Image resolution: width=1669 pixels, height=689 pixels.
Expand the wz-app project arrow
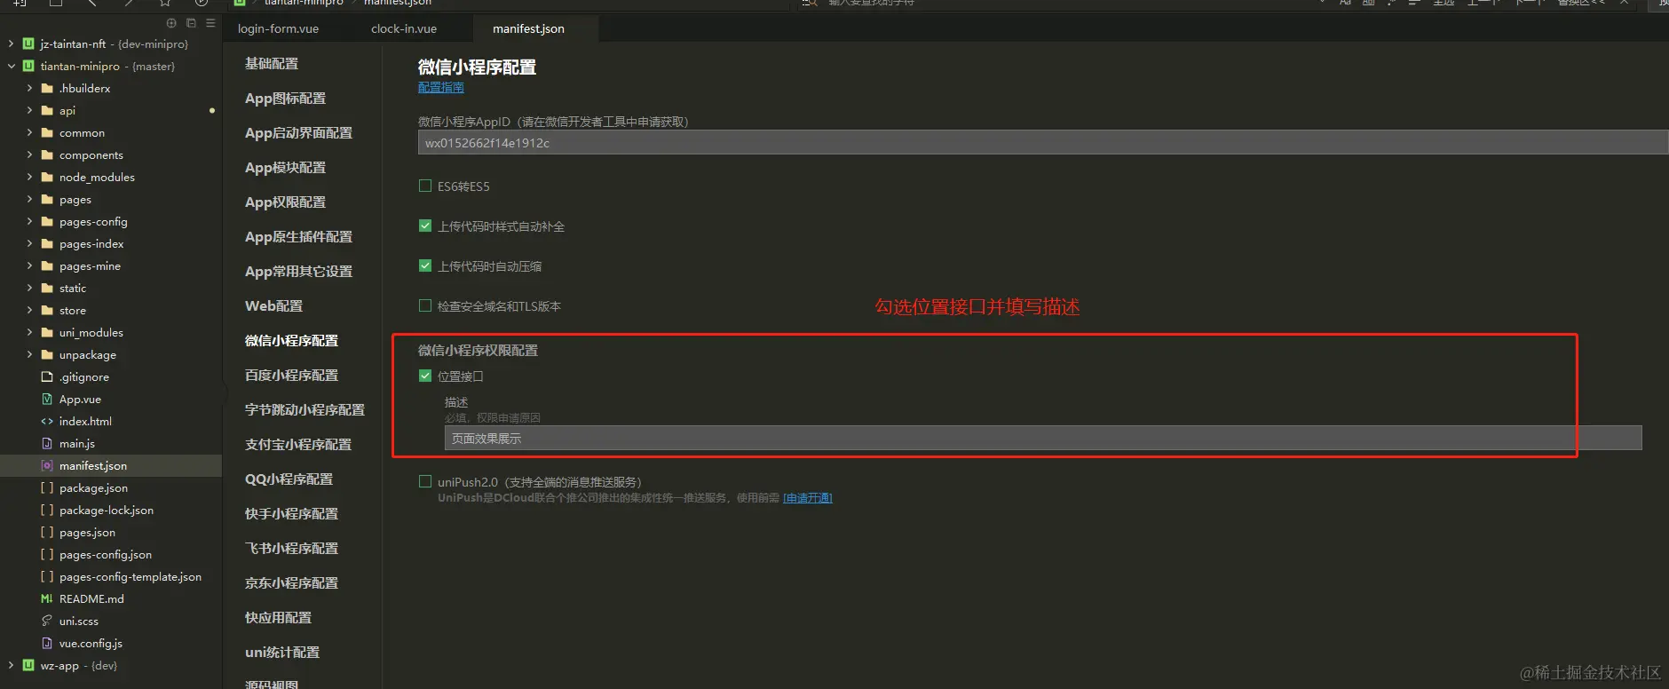[11, 665]
